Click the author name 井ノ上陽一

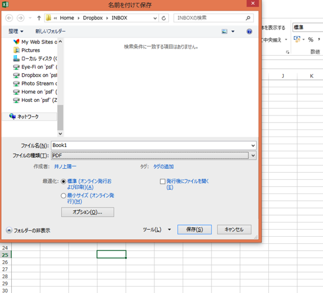coord(65,166)
